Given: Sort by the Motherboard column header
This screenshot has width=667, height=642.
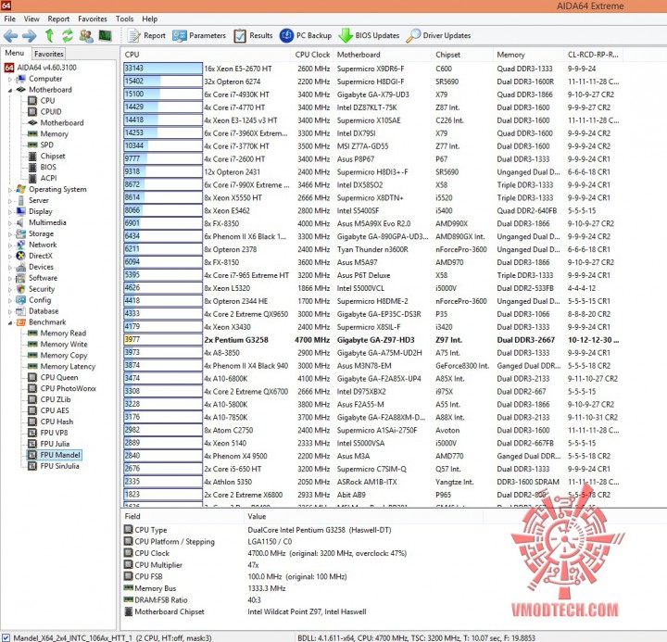Looking at the screenshot, I should (x=383, y=55).
